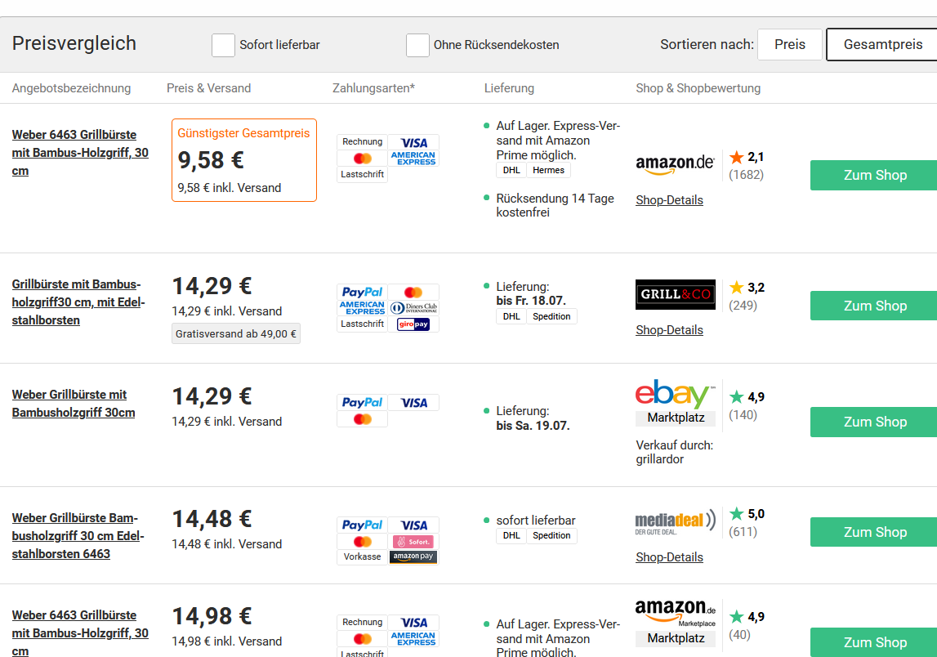This screenshot has height=657, width=937.
Task: Open Weber Grillbürste mit Bambusholzgriff 30cm offer
Action: [74, 404]
